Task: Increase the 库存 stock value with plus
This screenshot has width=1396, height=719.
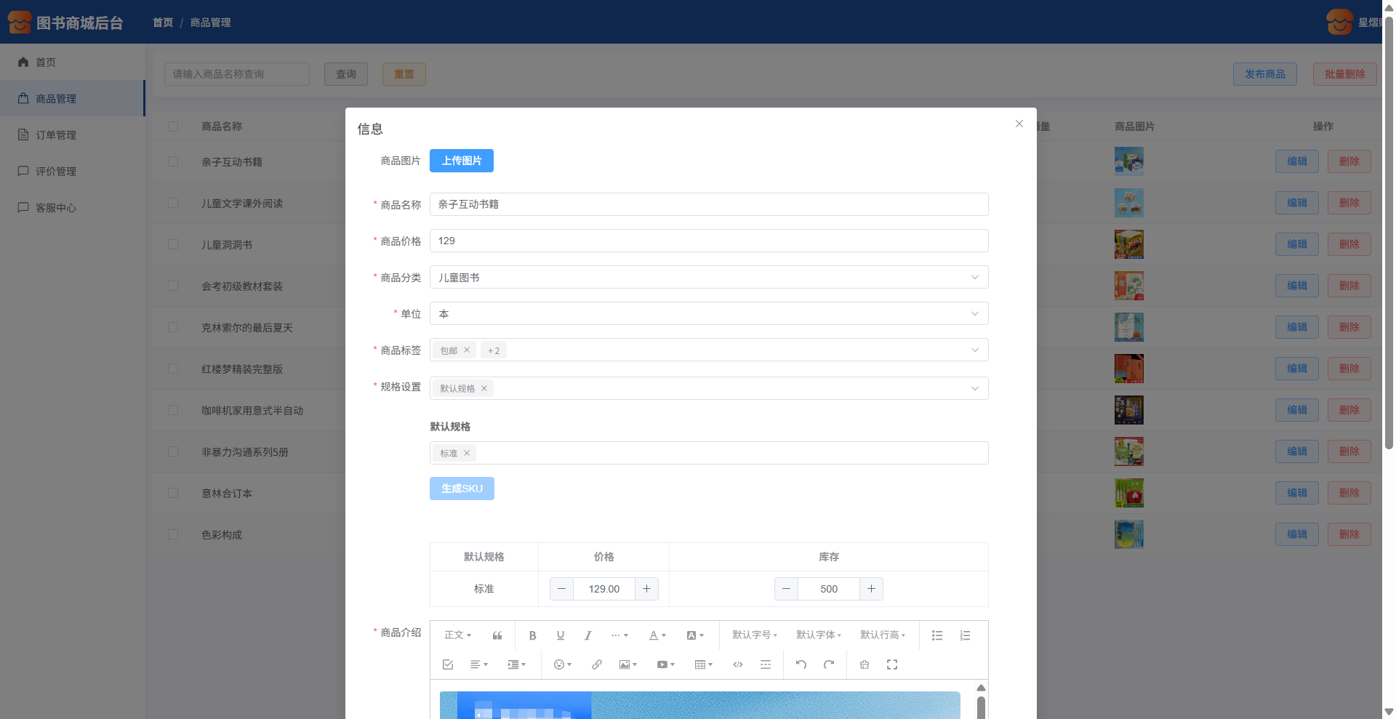Action: tap(871, 589)
